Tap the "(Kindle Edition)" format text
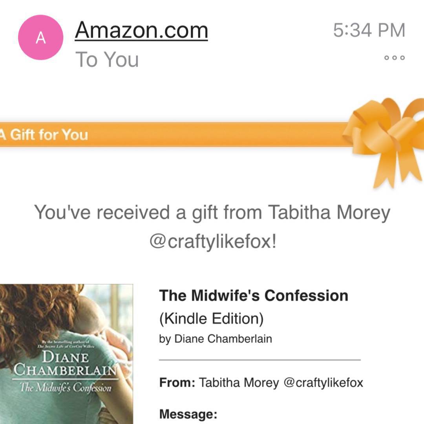The image size is (424, 424). point(211,318)
